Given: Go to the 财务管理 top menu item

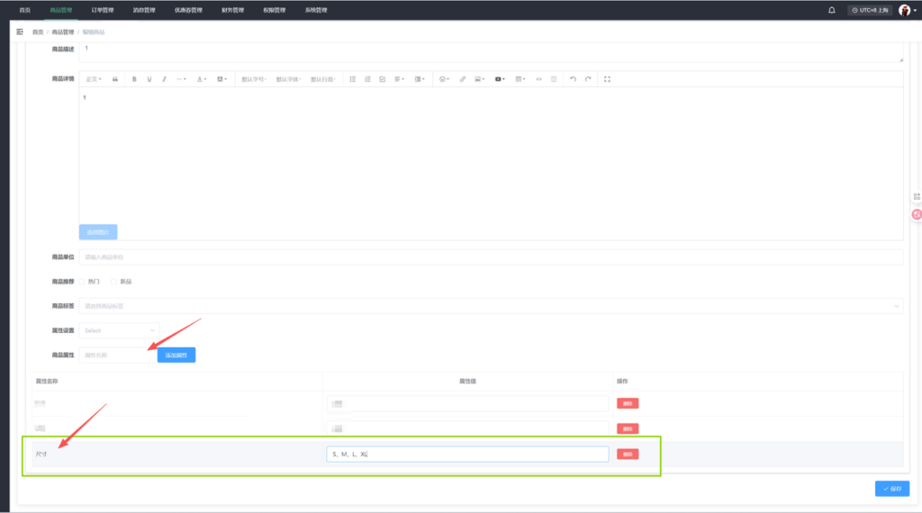Looking at the screenshot, I should (232, 10).
